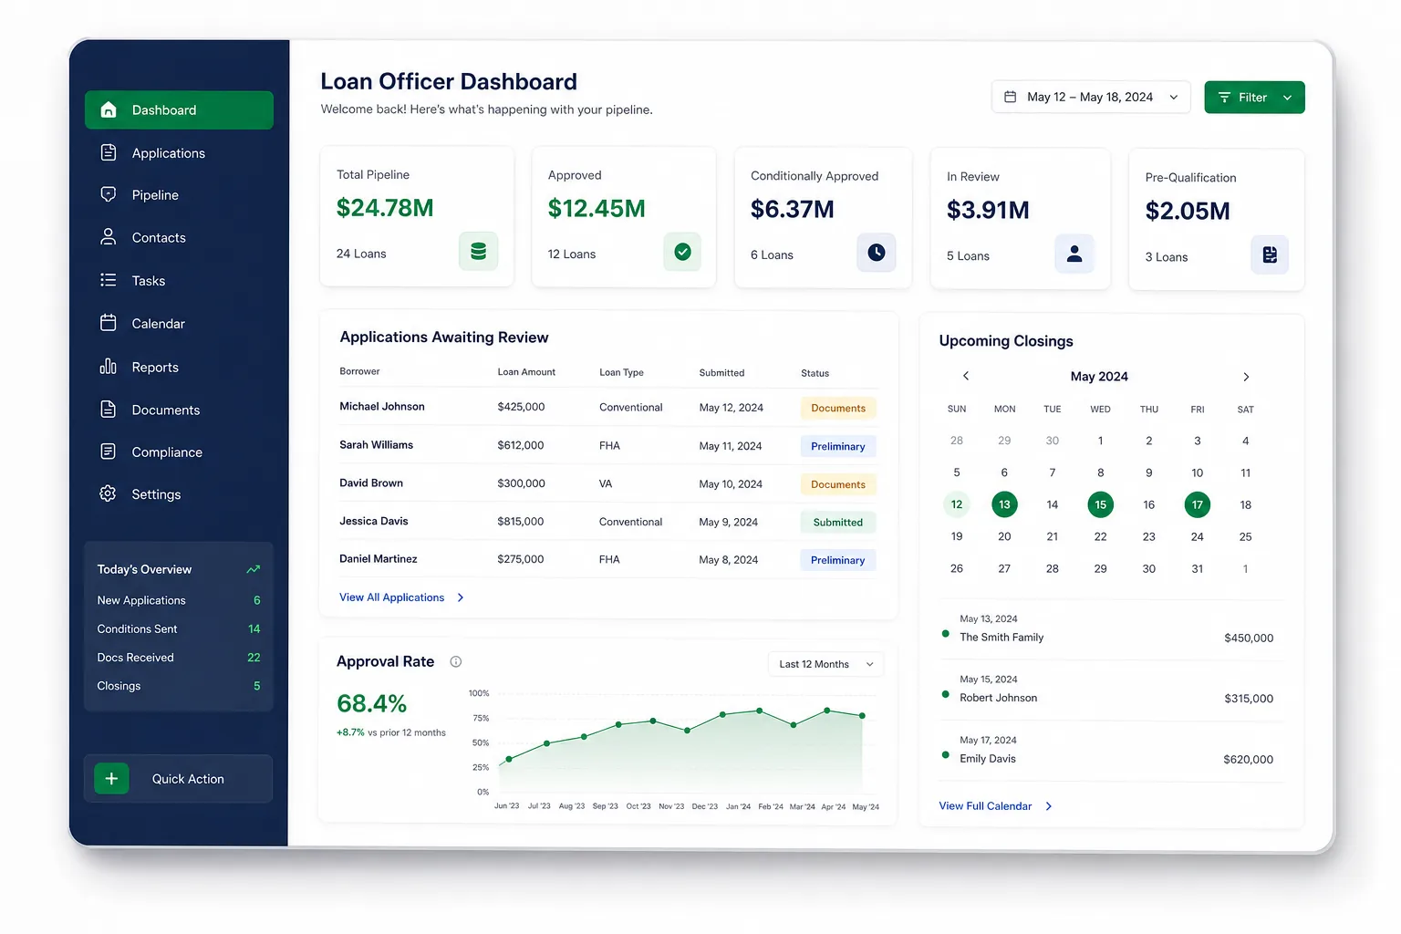This screenshot has height=934, width=1401.
Task: Select May 15 on the calendar
Action: (1101, 504)
